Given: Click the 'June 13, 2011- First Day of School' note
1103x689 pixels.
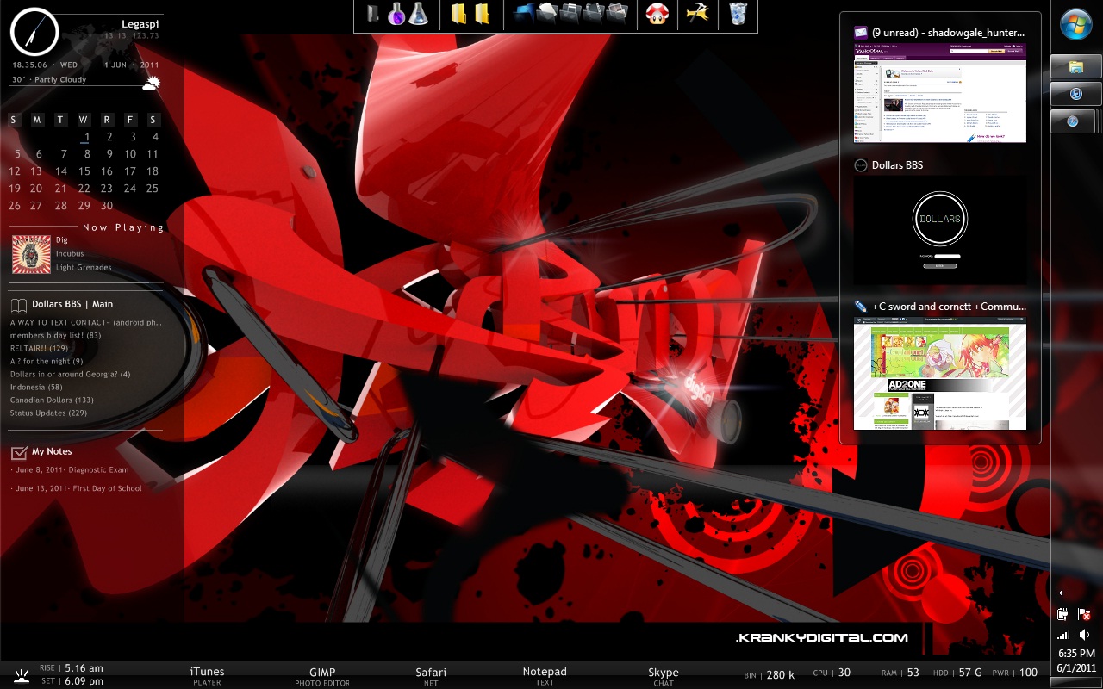Looking at the screenshot, I should [77, 488].
